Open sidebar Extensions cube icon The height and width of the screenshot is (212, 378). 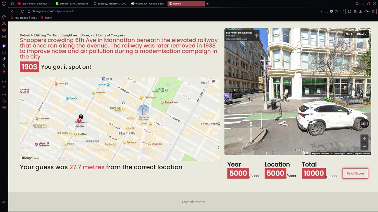(x=4, y=101)
